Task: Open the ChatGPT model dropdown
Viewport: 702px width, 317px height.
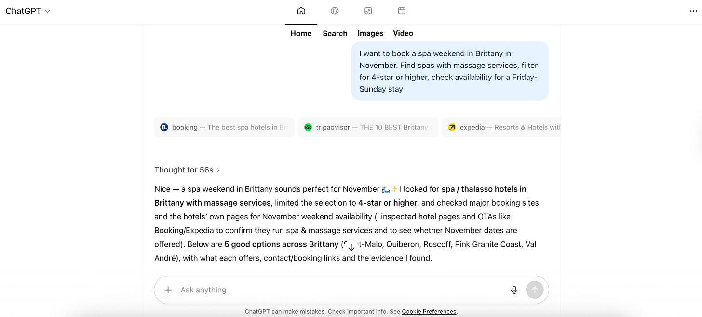Action: coord(27,11)
